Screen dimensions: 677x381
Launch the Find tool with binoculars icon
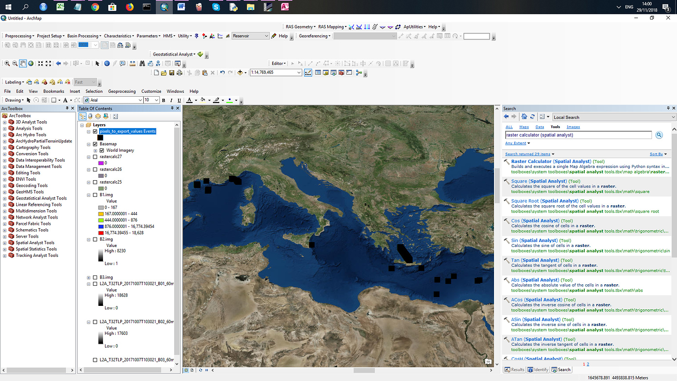[142, 63]
